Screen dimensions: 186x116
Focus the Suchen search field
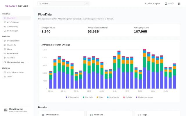click(x=64, y=4)
